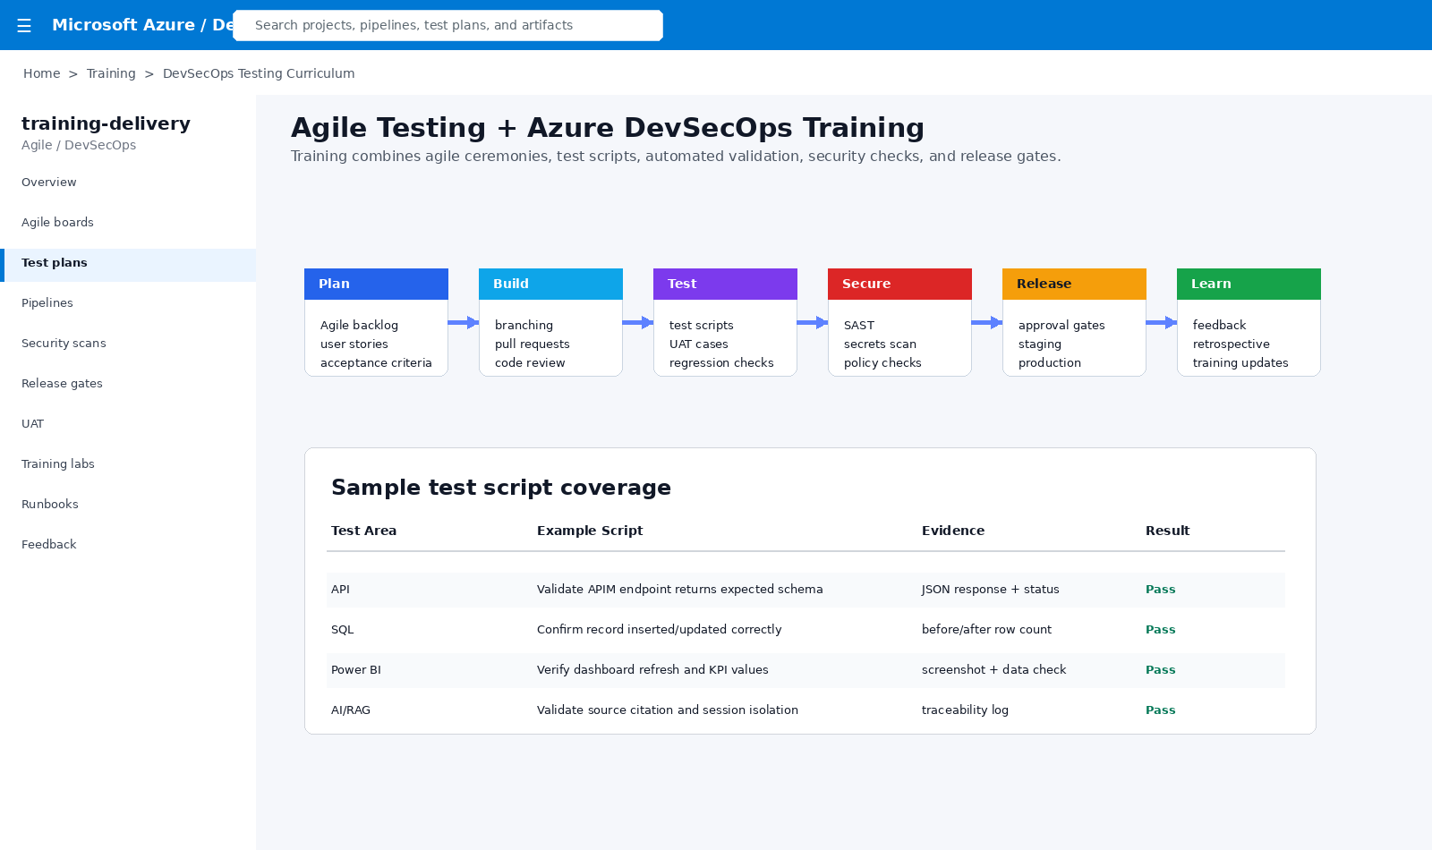Click 'secrets scan' in Secure card

tap(880, 344)
